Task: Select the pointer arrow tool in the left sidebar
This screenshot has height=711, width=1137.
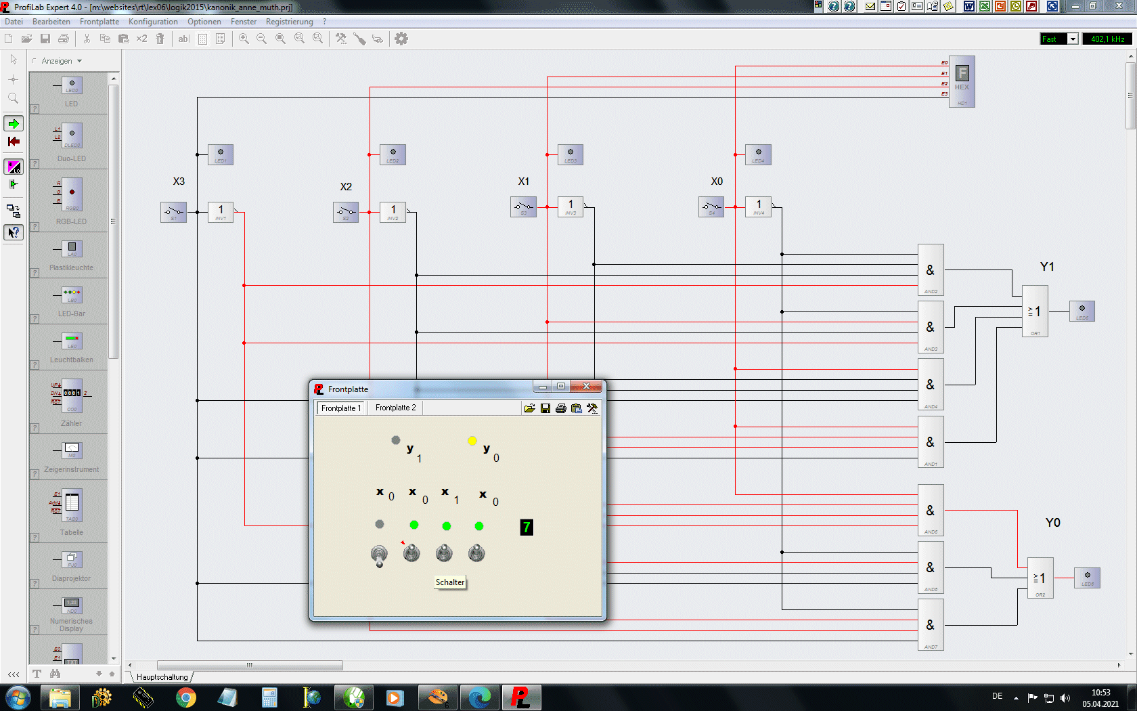Action: (x=14, y=60)
